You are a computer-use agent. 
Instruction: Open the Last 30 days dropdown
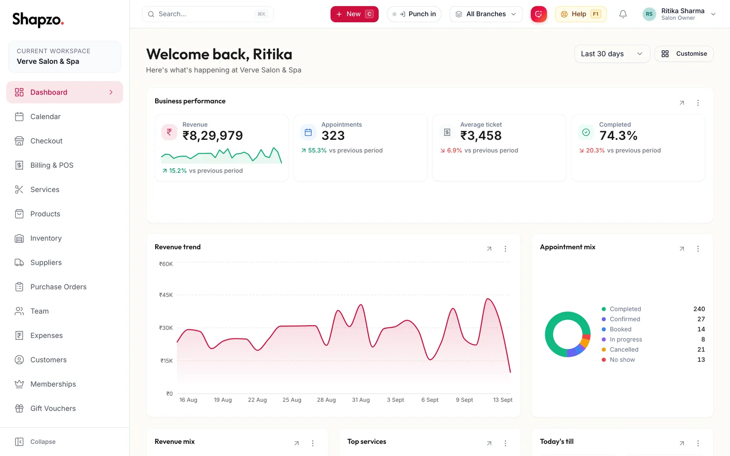(x=612, y=54)
